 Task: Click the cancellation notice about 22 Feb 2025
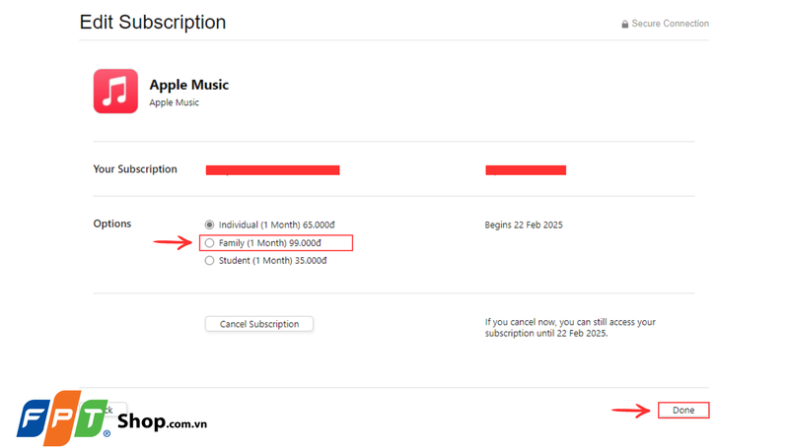[570, 328]
